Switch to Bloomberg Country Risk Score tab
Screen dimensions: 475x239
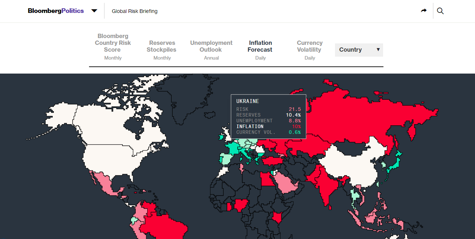(113, 46)
